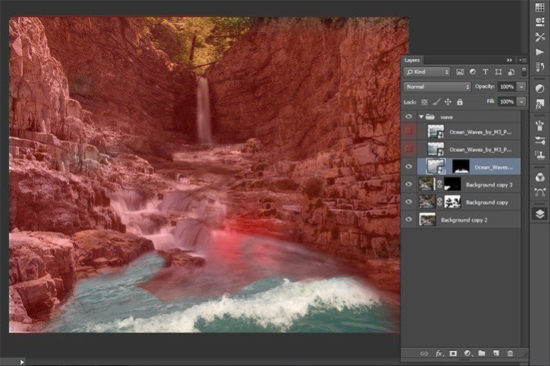Click the lock all padlock icon
Screen dimensions: 550x366
[460, 101]
